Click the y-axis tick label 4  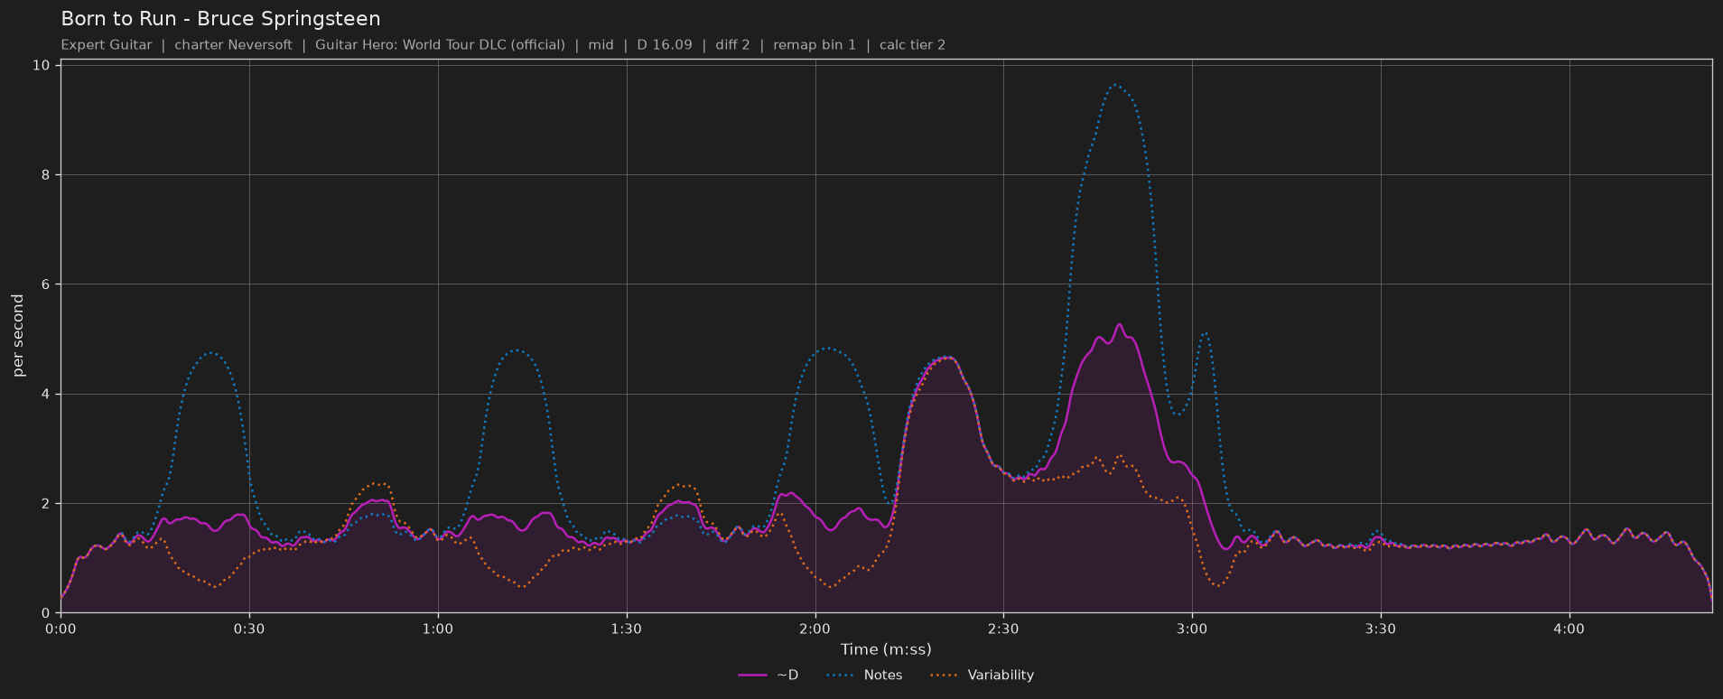click(45, 395)
